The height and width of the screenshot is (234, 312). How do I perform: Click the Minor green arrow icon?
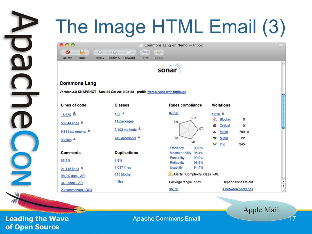[x=215, y=138]
